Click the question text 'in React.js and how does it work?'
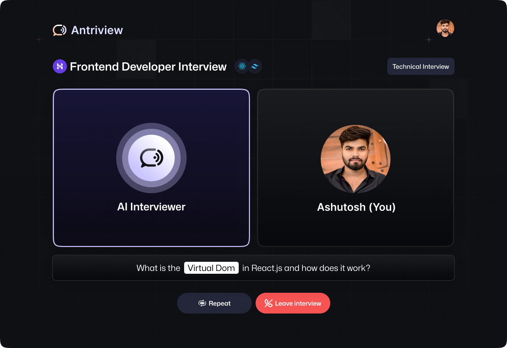Image resolution: width=507 pixels, height=348 pixels. tap(306, 268)
